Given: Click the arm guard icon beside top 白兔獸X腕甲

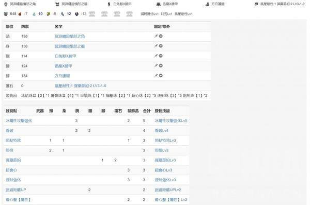Looking at the screenshot, I should tap(109, 4).
